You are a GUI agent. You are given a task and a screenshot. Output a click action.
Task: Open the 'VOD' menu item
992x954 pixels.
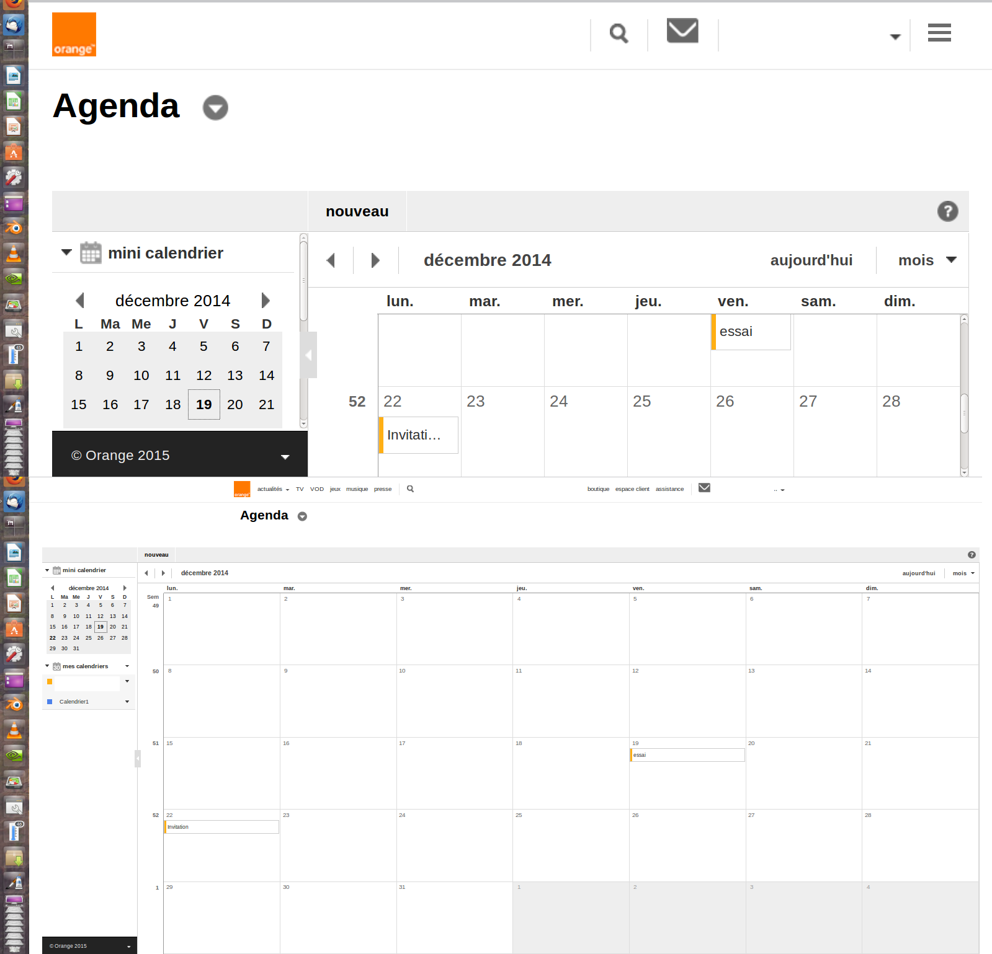317,489
